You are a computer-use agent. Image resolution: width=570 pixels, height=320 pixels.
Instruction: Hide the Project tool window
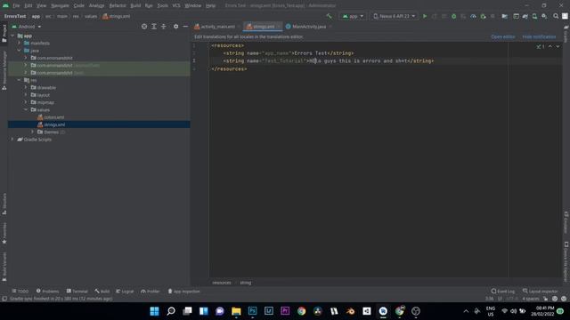185,27
